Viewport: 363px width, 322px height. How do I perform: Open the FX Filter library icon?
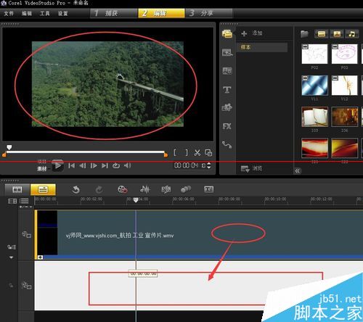coord(227,126)
